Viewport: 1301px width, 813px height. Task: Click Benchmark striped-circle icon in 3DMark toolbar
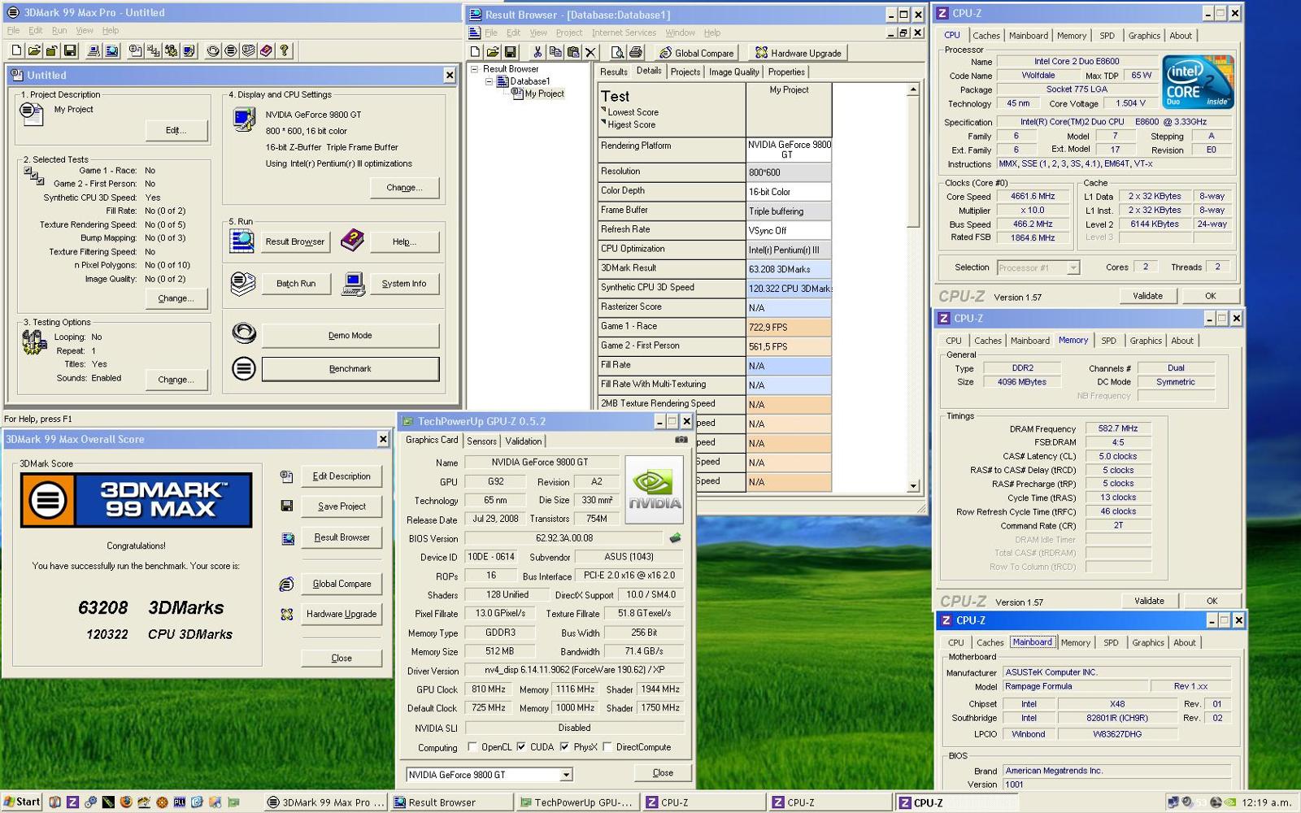point(231,50)
